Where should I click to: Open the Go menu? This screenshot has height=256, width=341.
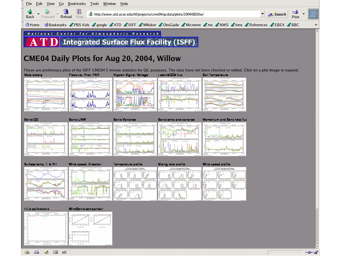click(61, 4)
